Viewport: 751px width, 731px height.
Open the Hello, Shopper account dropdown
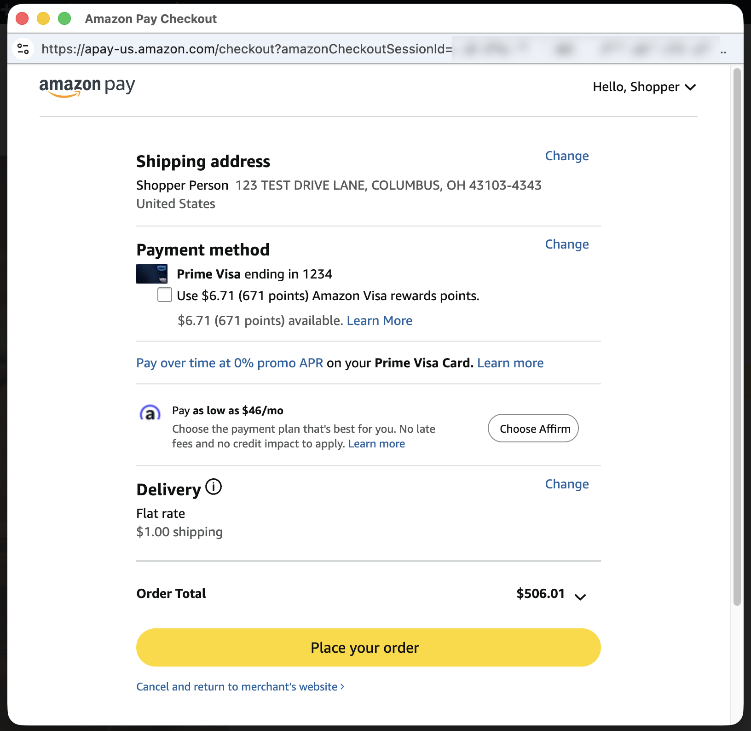(644, 87)
